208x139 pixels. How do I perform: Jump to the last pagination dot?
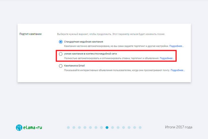click(140, 127)
